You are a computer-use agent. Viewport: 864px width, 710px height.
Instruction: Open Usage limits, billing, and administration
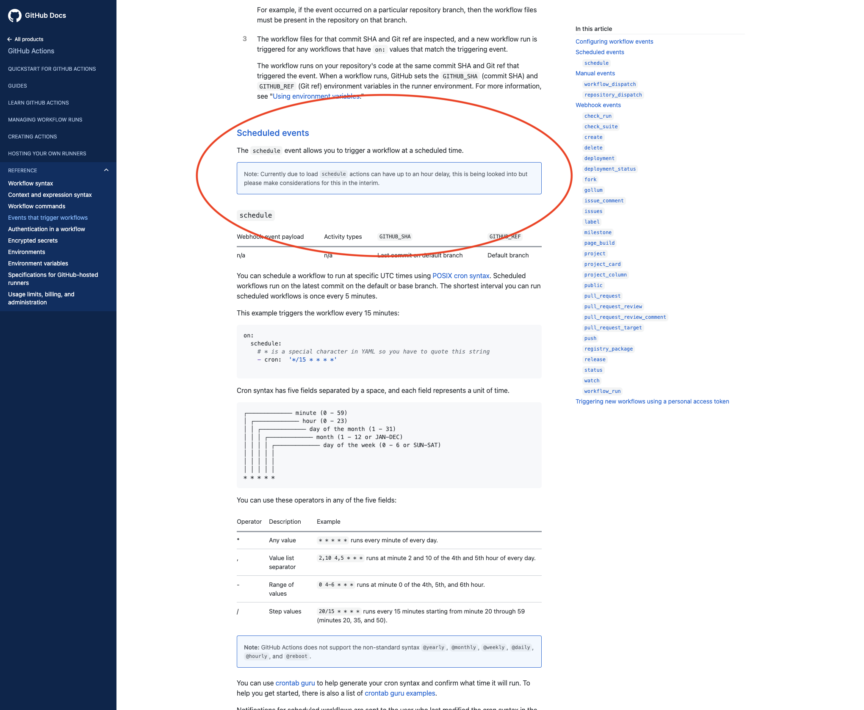pos(41,298)
